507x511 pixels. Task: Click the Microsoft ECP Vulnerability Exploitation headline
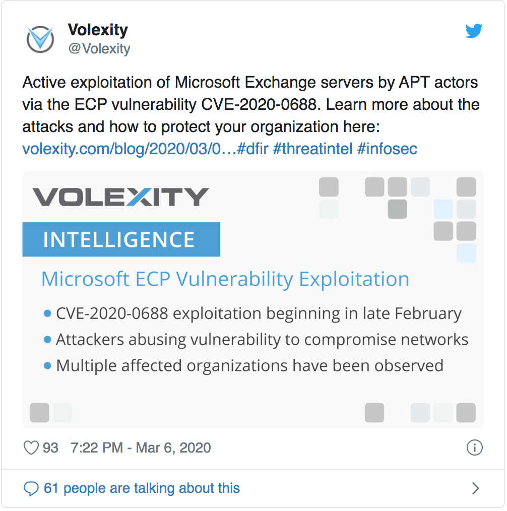tap(225, 279)
